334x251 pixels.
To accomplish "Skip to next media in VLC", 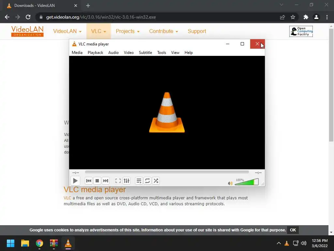I will (x=106, y=181).
